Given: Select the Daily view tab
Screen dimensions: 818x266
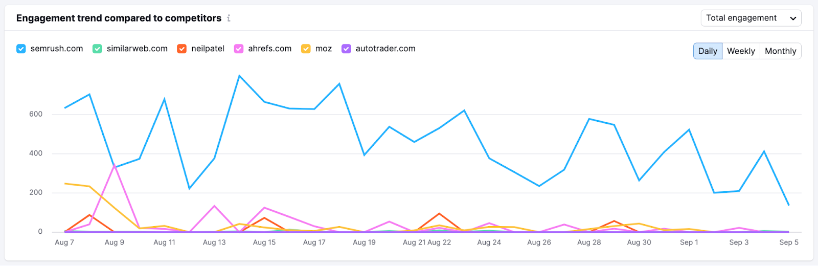Looking at the screenshot, I should pyautogui.click(x=708, y=51).
